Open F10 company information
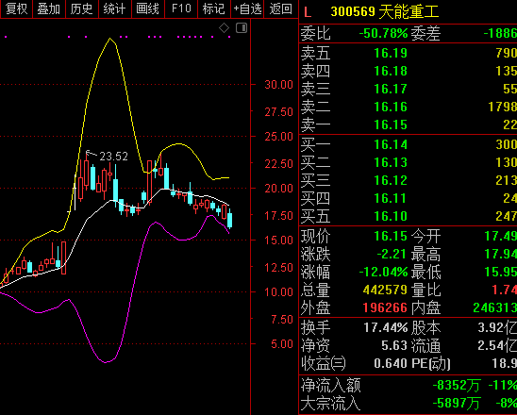Screen dimensions: 517x415 (181, 8)
